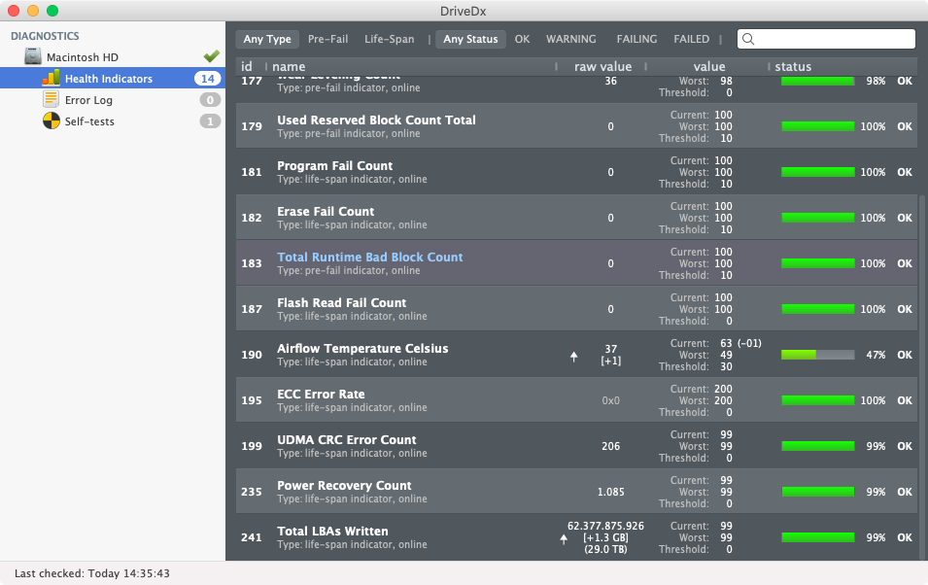This screenshot has width=928, height=585.
Task: Click the Total LBAs Written name
Action: (x=332, y=532)
